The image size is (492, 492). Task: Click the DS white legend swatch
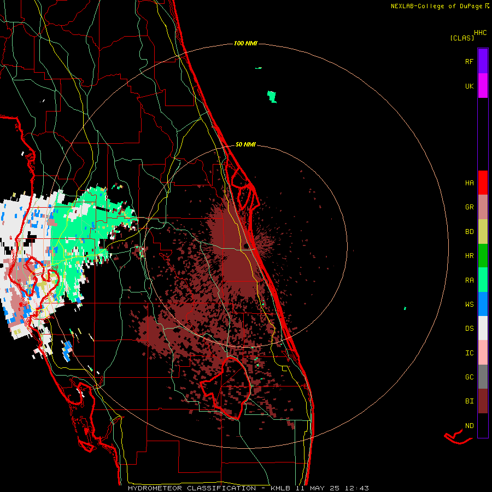coord(483,328)
